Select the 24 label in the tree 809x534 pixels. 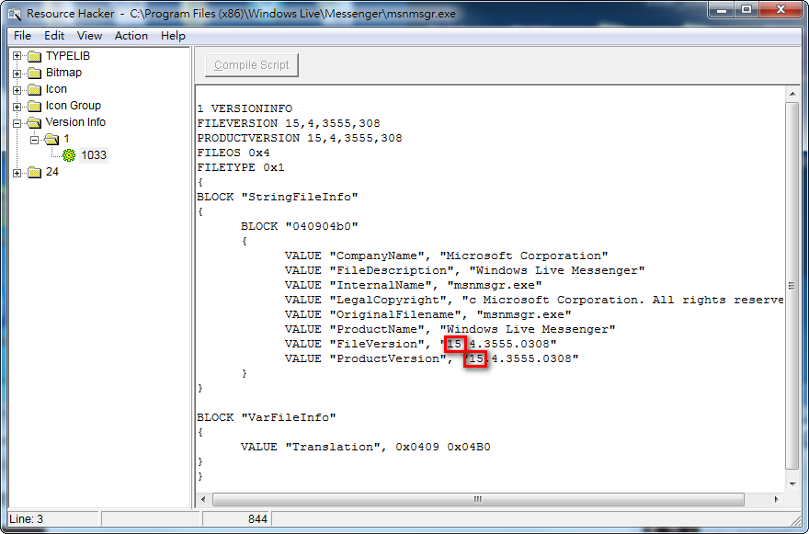pos(52,172)
